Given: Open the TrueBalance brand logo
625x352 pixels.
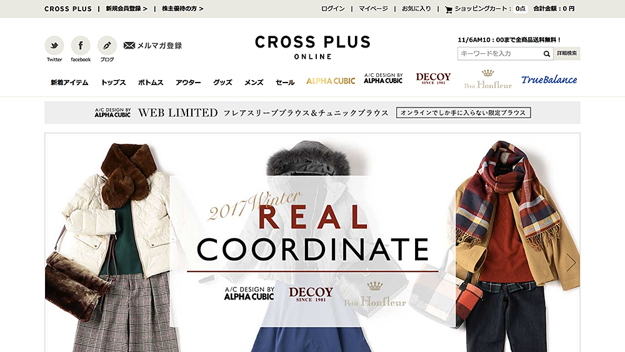Looking at the screenshot, I should click(549, 80).
